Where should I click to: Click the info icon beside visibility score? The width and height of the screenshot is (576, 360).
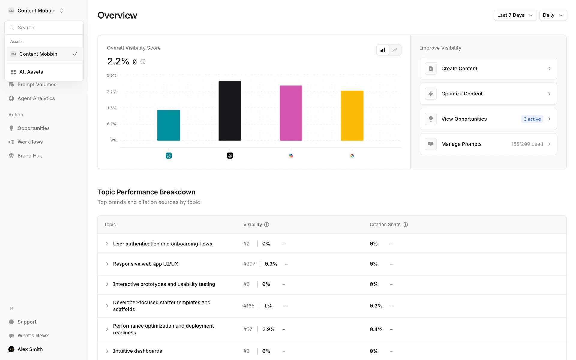(143, 61)
